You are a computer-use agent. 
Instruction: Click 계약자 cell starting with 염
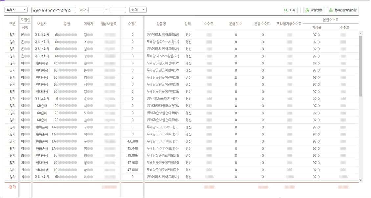tap(88, 163)
